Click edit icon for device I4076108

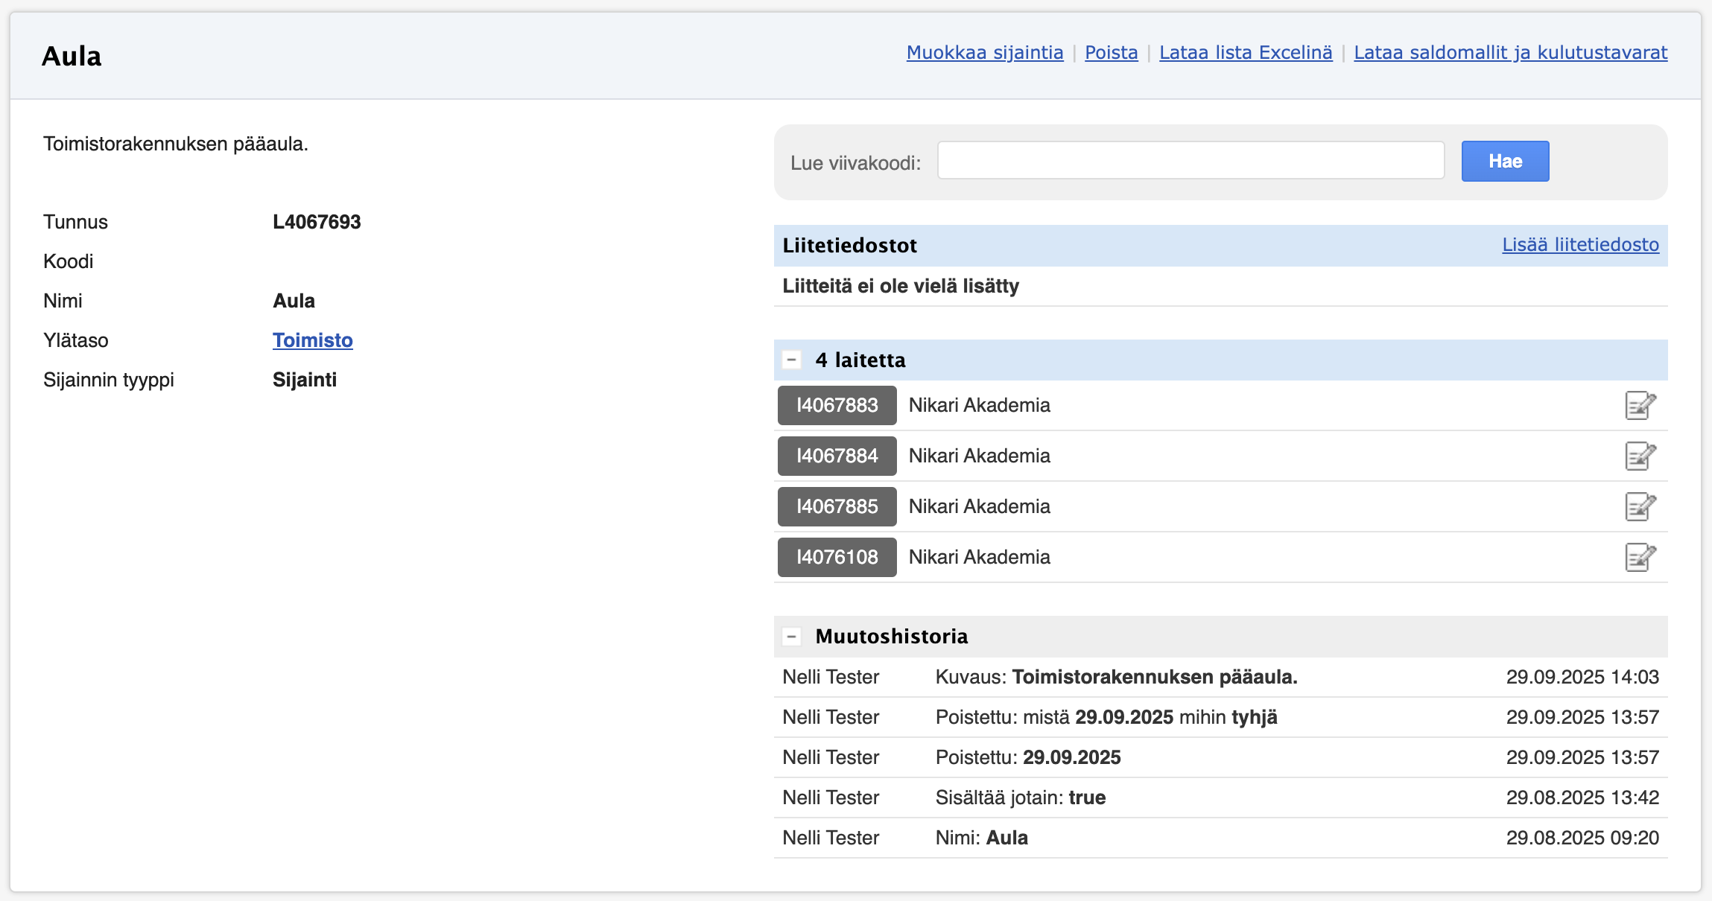pyautogui.click(x=1640, y=558)
